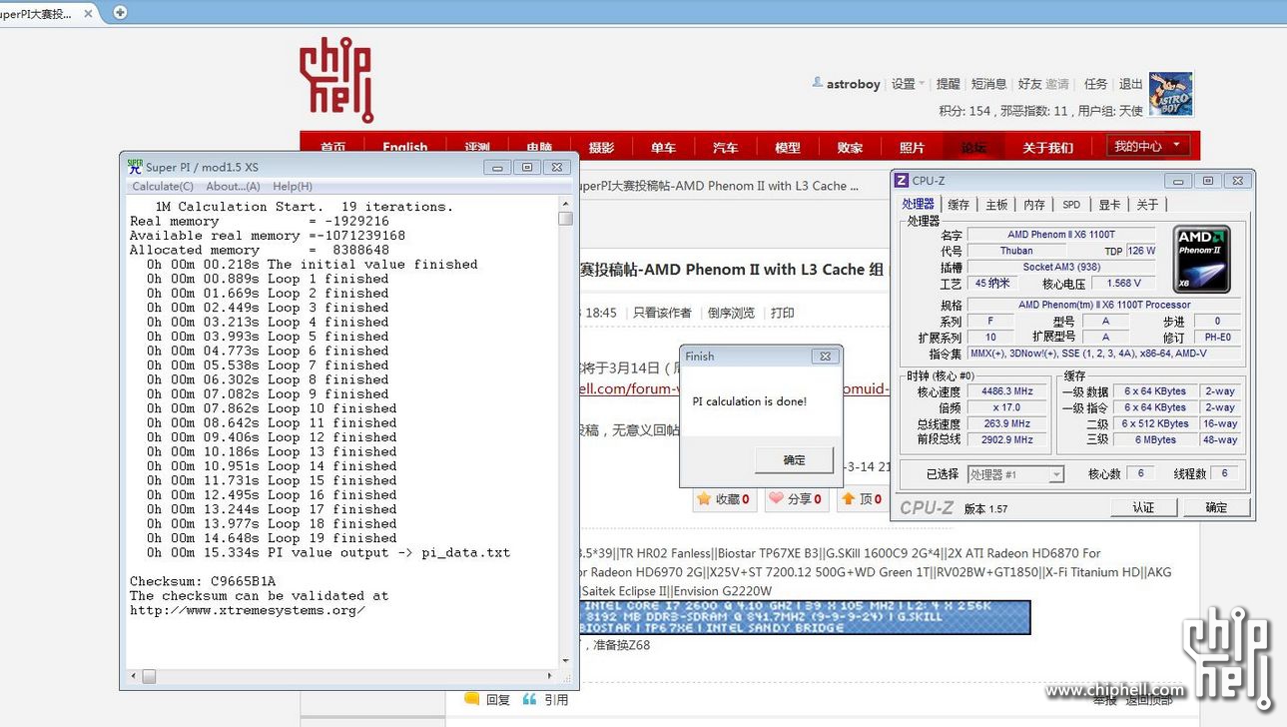
Task: Click 认证 validate button in CPU-Z
Action: pos(1143,507)
